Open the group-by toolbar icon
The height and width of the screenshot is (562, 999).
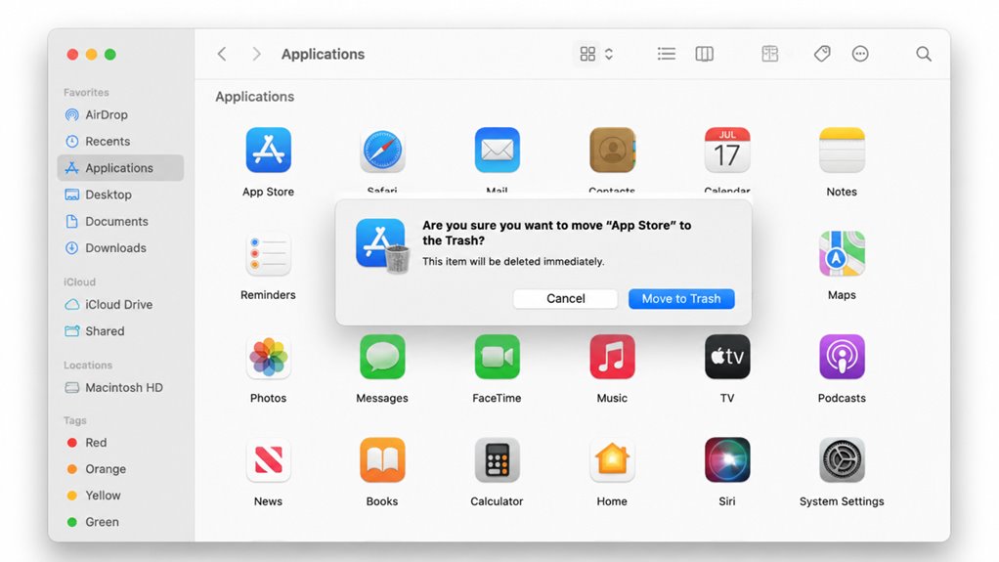point(769,54)
